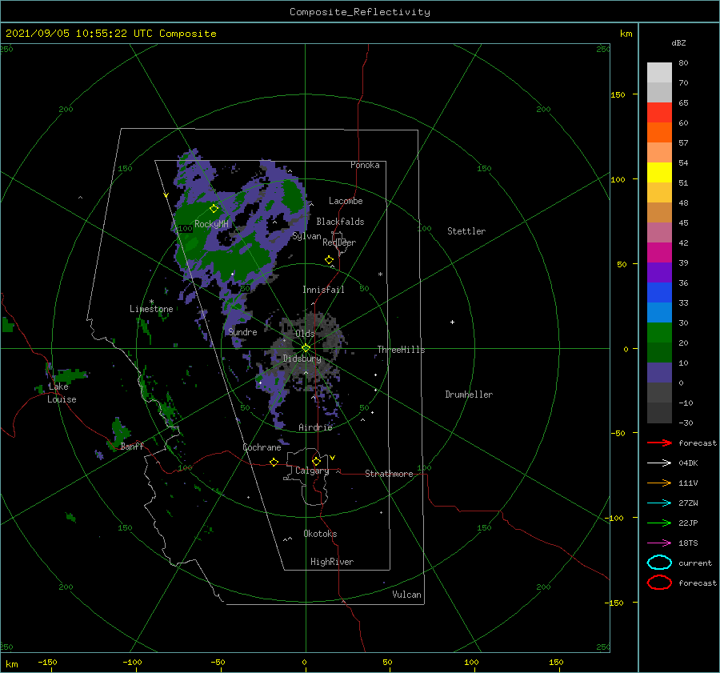Select the Sundre town label
Screen dimensions: 720x673
[x=242, y=331]
